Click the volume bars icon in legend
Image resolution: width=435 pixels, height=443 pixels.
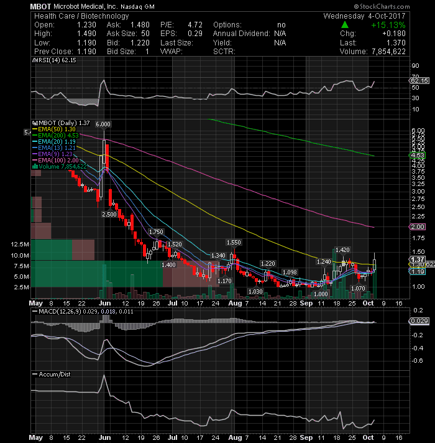click(x=35, y=166)
